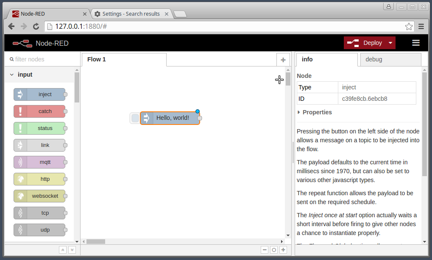Select the mqtt node in palette
The height and width of the screenshot is (260, 432).
(x=39, y=162)
